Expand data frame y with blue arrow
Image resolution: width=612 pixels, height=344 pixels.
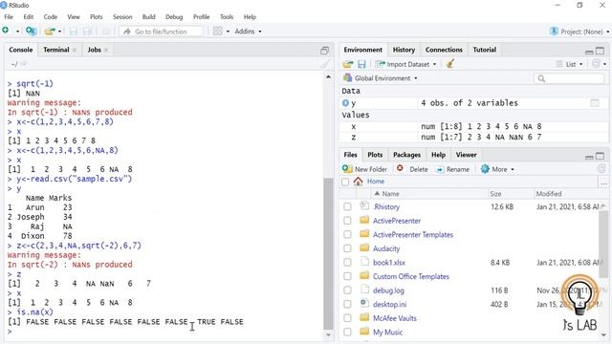[x=345, y=103]
